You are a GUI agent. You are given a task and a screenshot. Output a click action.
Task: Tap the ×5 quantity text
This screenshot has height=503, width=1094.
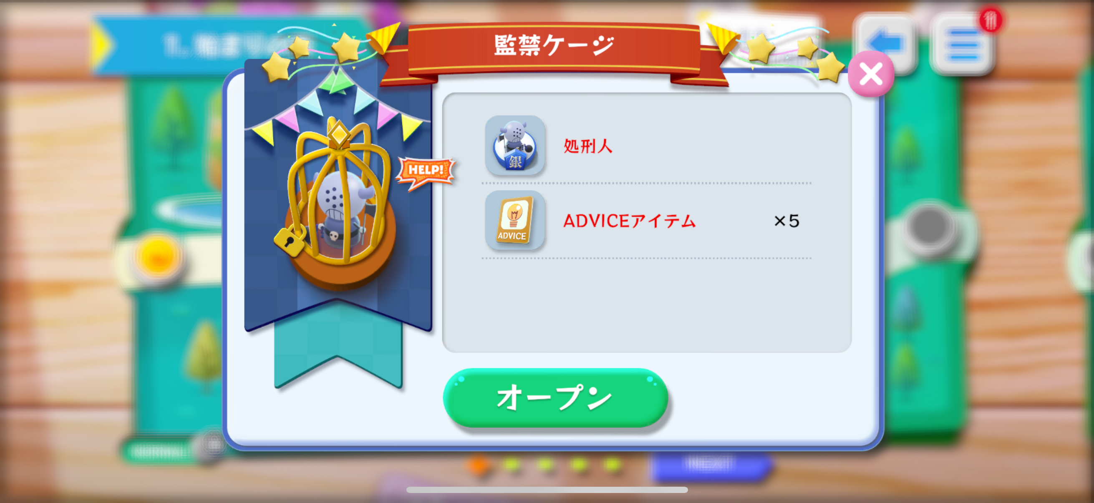coord(786,221)
